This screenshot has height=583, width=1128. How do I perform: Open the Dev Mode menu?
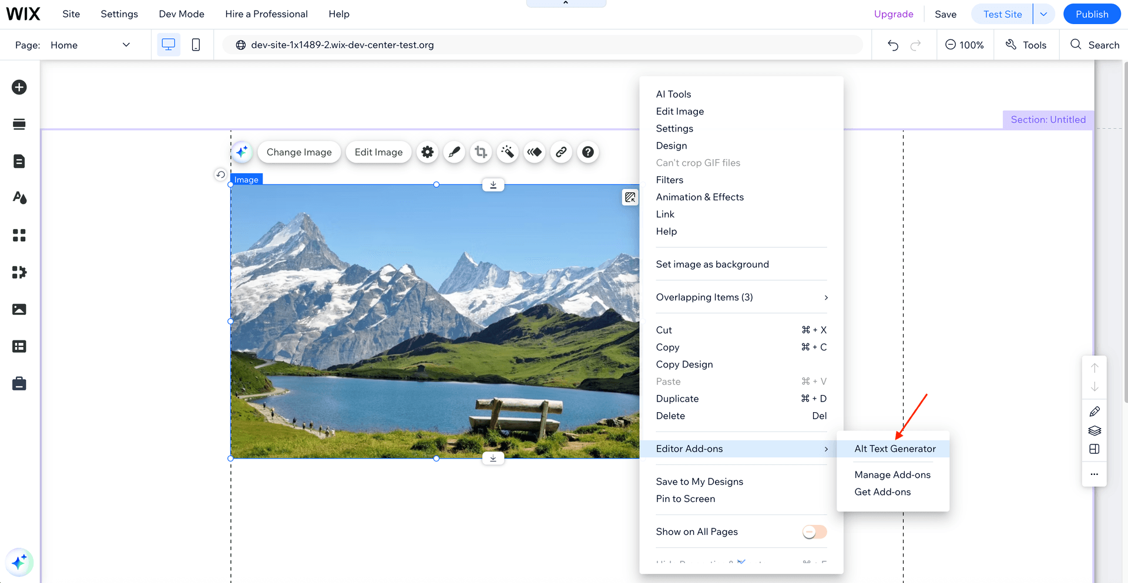tap(181, 14)
